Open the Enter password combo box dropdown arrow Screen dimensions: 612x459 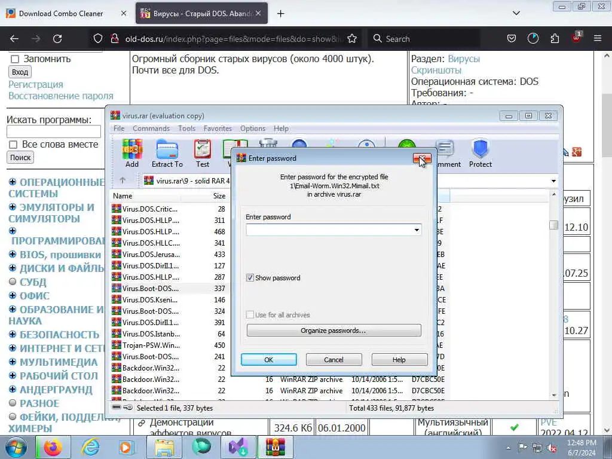coord(417,230)
